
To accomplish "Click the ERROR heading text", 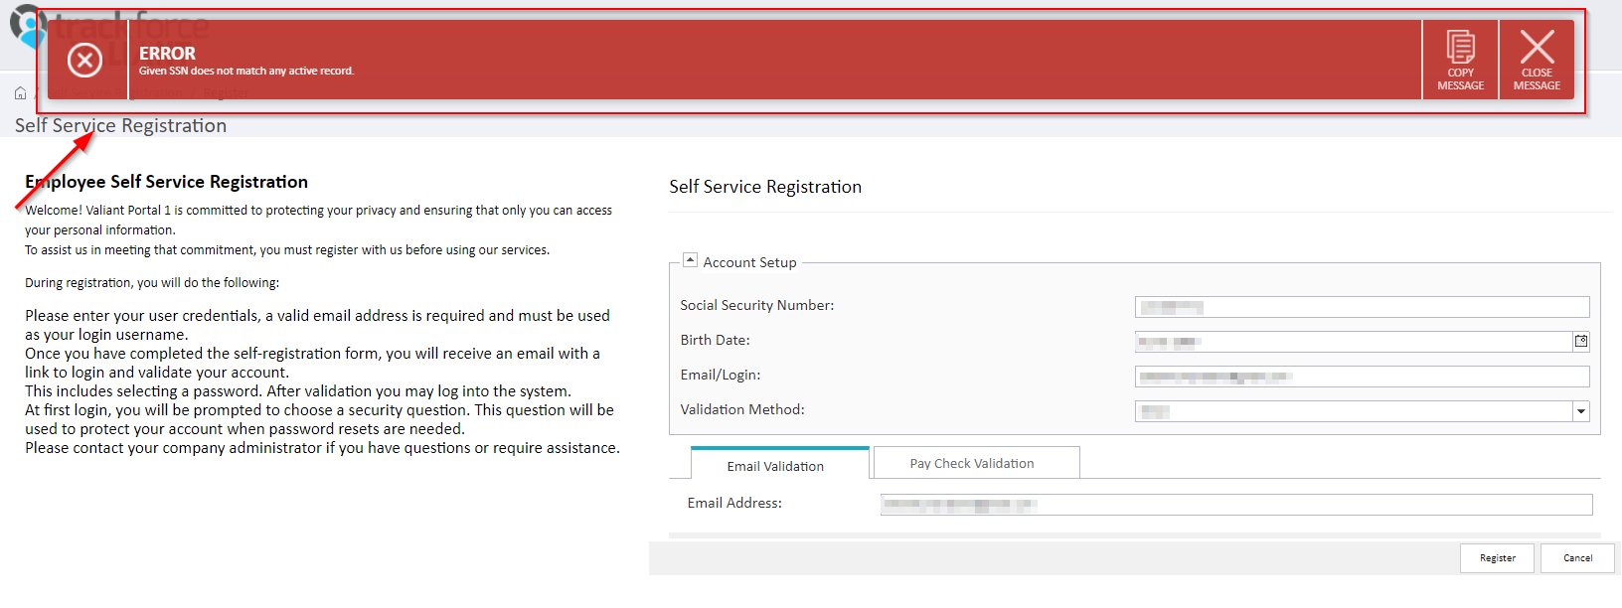I will tap(167, 54).
